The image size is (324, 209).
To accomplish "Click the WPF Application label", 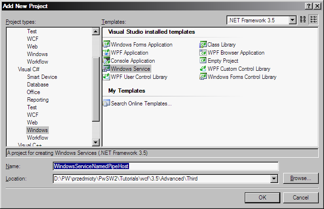I will (x=130, y=53).
